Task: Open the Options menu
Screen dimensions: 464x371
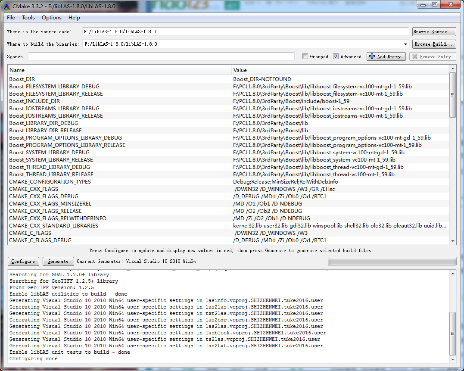Action: [51, 18]
